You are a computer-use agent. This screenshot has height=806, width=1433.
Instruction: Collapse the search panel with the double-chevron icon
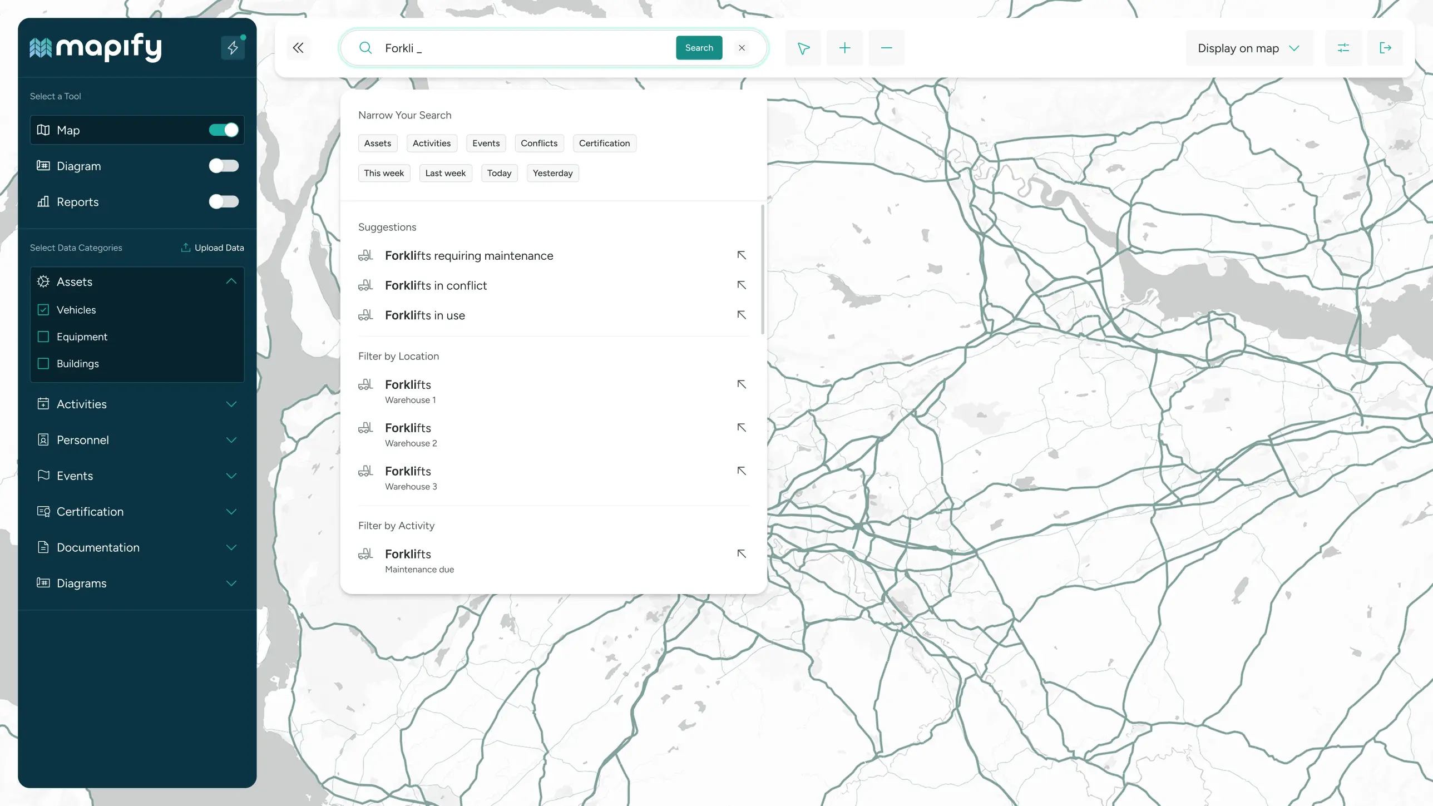click(298, 48)
